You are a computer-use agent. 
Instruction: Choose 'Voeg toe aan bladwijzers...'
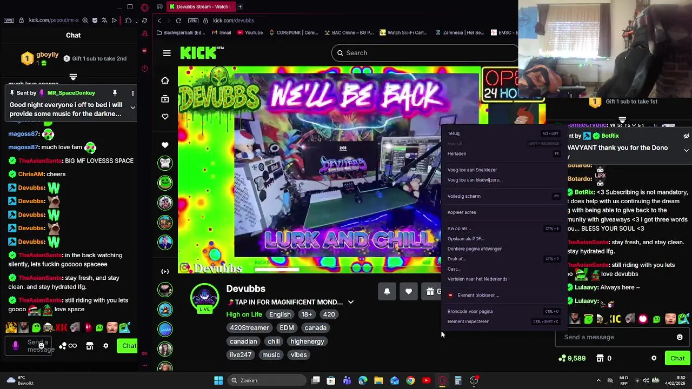(503, 180)
